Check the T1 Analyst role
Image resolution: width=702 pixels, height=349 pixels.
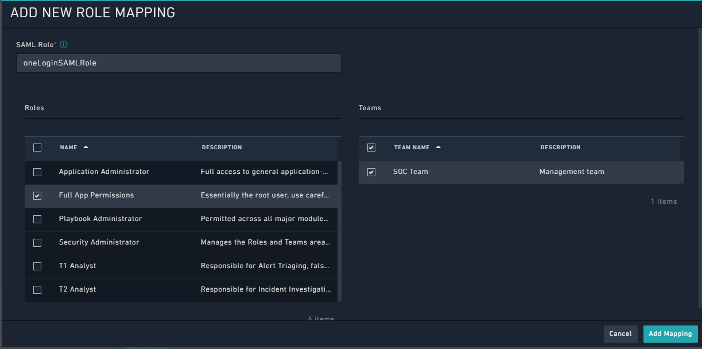[37, 266]
